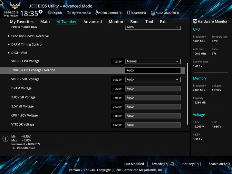
Task: Select the 2.5V SB Voltage label
Action: tap(23, 106)
